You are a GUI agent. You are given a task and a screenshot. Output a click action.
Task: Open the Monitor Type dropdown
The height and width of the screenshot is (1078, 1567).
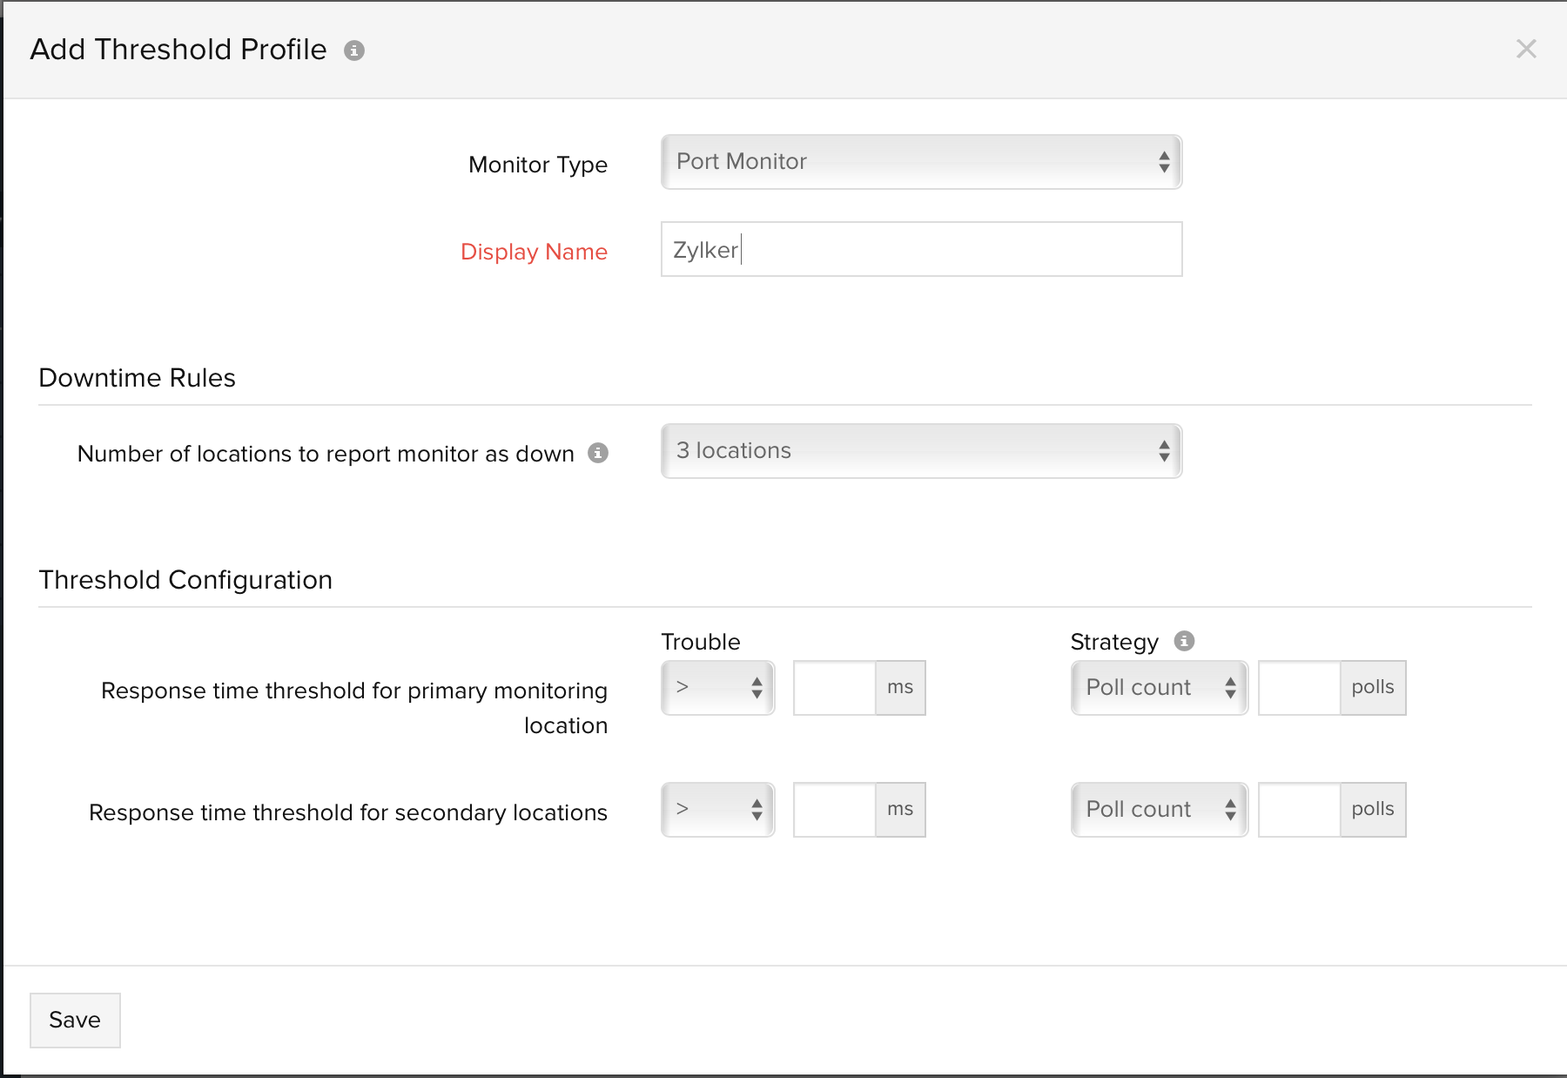point(921,162)
